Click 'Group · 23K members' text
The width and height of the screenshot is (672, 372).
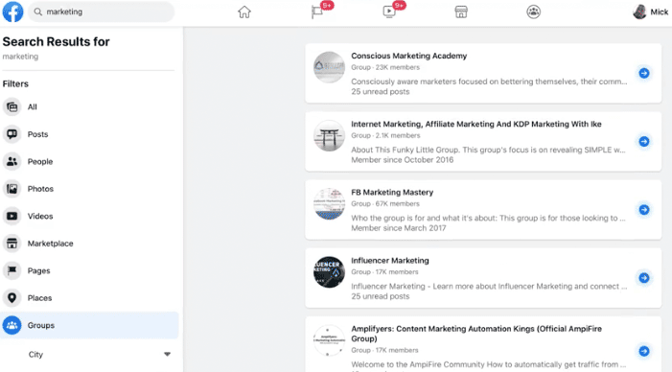tap(385, 67)
